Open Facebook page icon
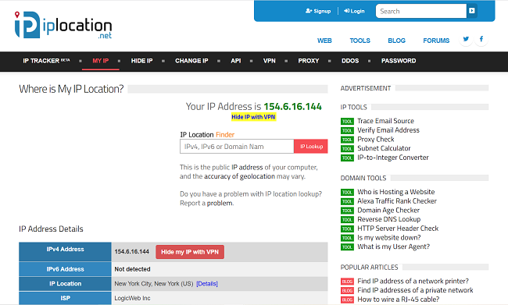508x305 pixels. (481, 39)
